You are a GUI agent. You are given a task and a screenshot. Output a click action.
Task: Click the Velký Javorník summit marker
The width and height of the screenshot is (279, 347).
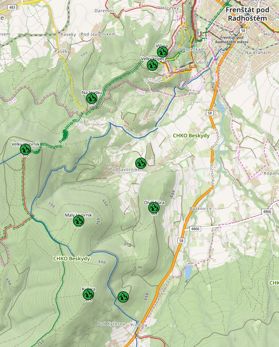click(x=25, y=149)
